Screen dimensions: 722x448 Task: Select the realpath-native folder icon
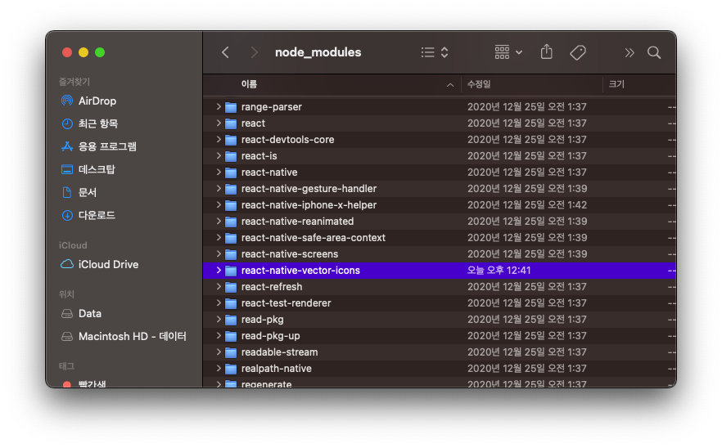pos(231,369)
